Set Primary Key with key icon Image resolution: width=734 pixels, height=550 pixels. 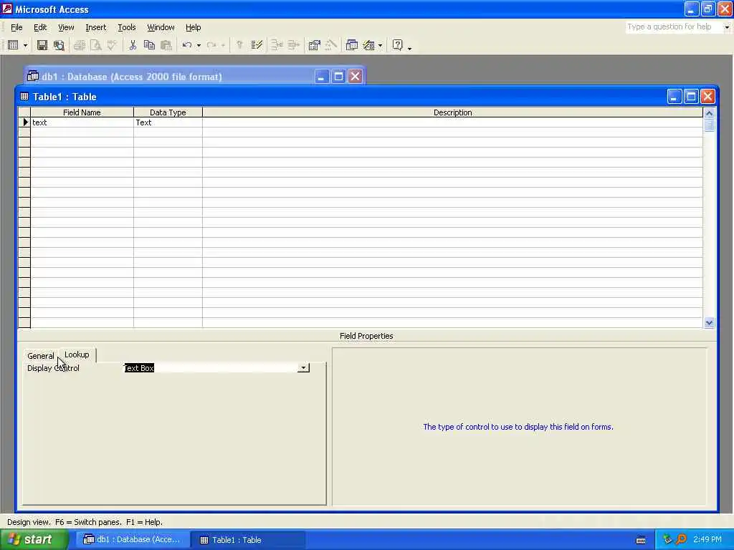(239, 45)
